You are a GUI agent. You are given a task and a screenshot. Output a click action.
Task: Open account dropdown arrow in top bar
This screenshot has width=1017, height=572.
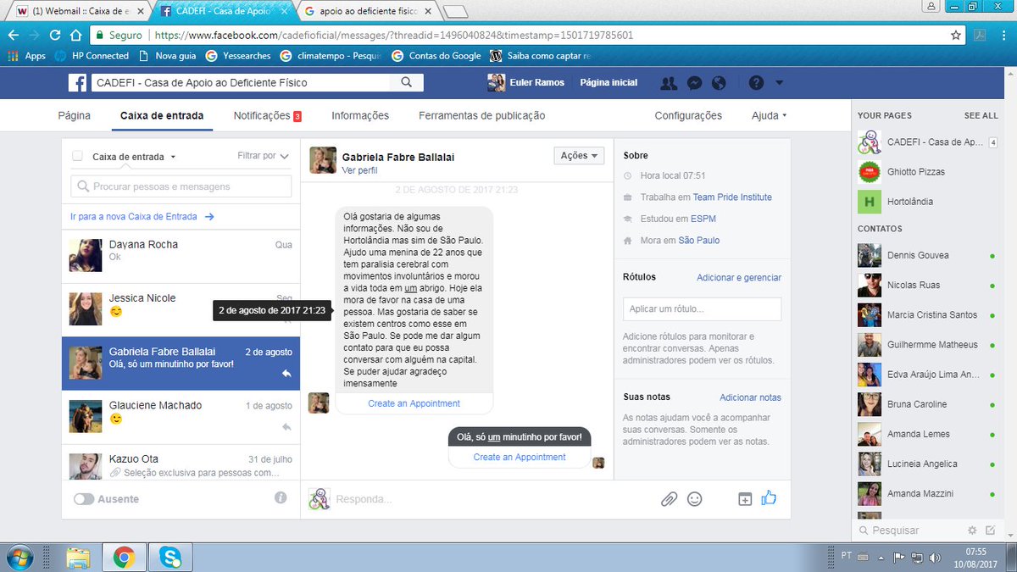click(x=779, y=83)
